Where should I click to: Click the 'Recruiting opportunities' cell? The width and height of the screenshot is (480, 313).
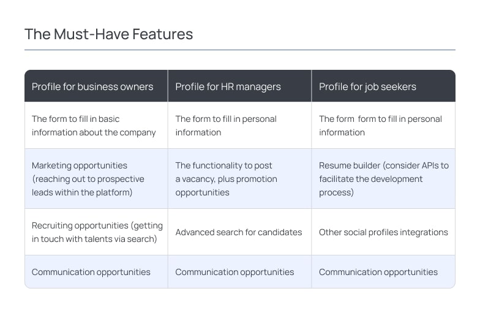click(x=96, y=232)
